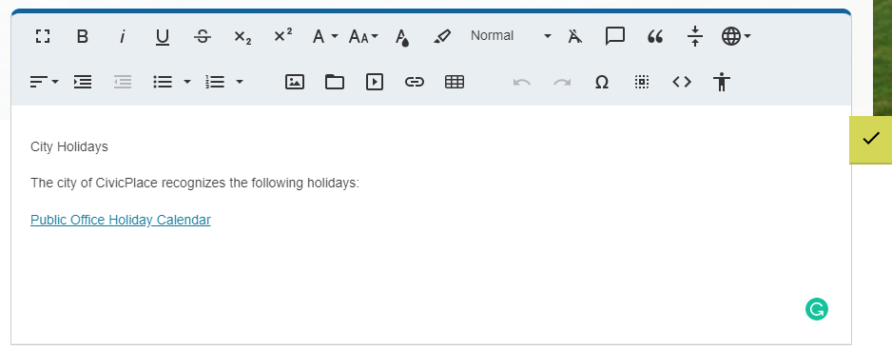Image resolution: width=892 pixels, height=349 pixels.
Task: Open highlight background color tool
Action: (441, 36)
